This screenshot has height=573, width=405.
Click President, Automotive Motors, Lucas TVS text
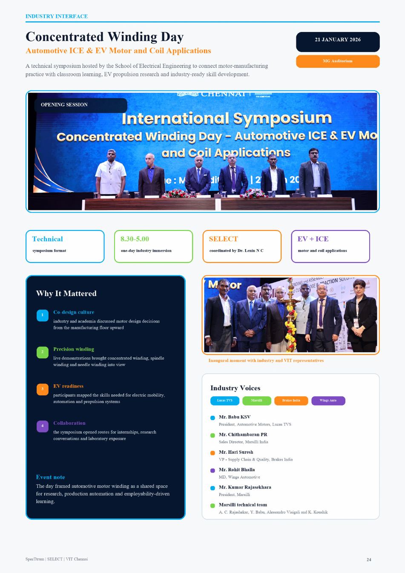pyautogui.click(x=255, y=424)
